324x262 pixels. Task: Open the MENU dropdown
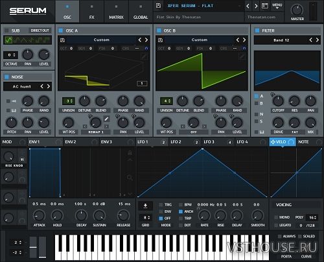pos(277,6)
